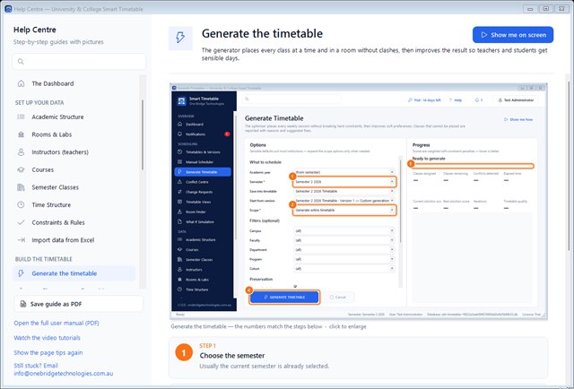Screen dimensions: 574x389
Task: Follow the Watch the video tutorials link
Action: tap(47, 338)
